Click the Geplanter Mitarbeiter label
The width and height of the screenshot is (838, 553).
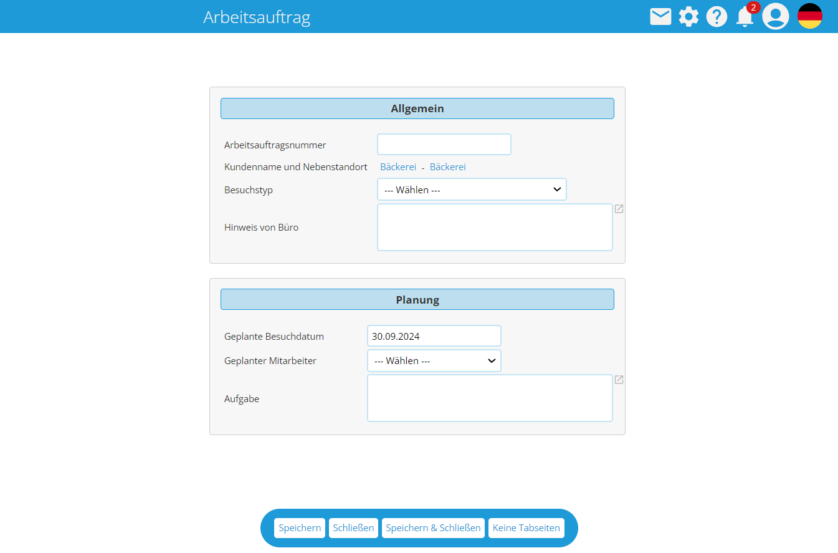(x=270, y=361)
